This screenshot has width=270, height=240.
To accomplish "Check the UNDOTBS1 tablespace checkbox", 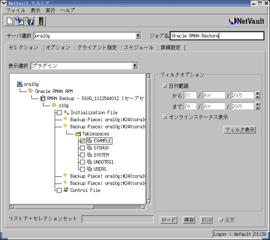I will (82, 162).
